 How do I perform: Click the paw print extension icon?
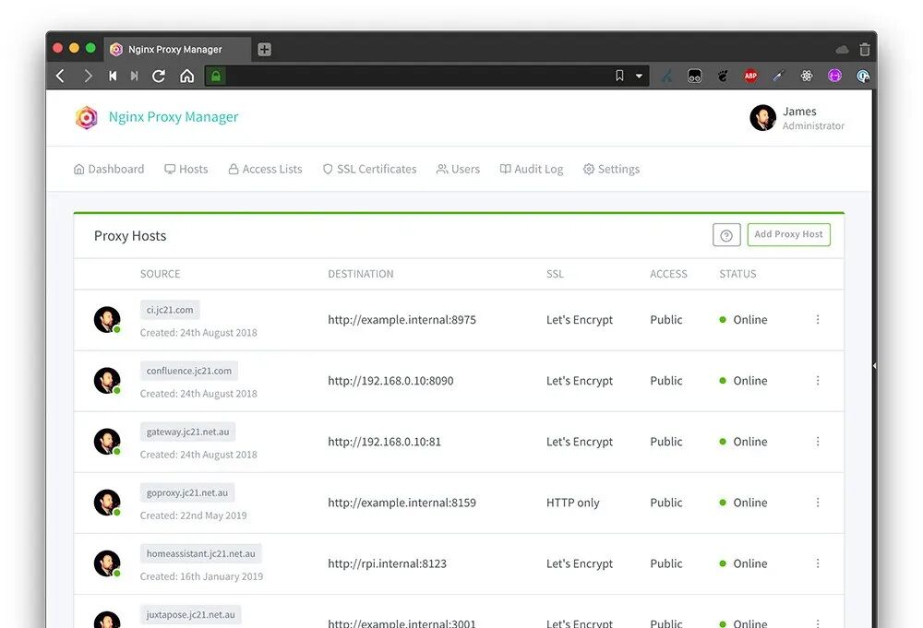point(723,76)
